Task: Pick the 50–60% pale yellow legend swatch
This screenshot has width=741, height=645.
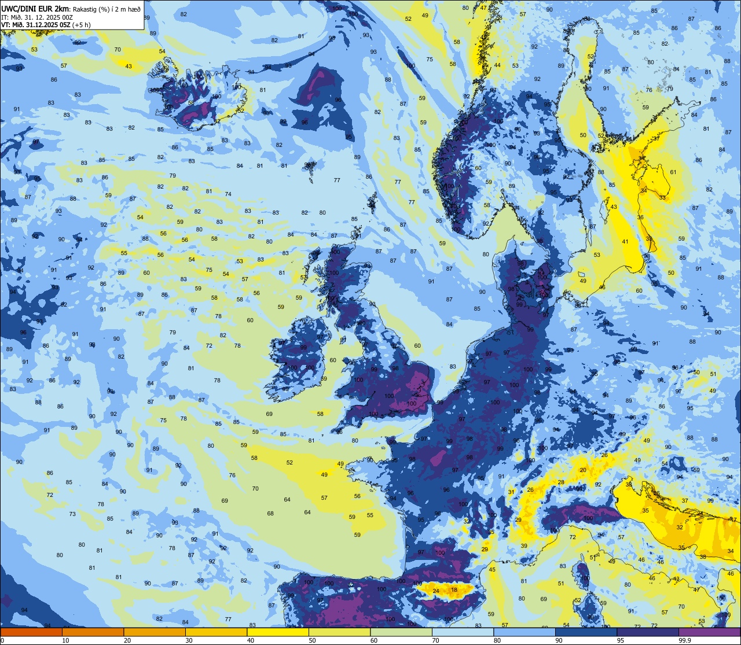Action: click(x=339, y=632)
